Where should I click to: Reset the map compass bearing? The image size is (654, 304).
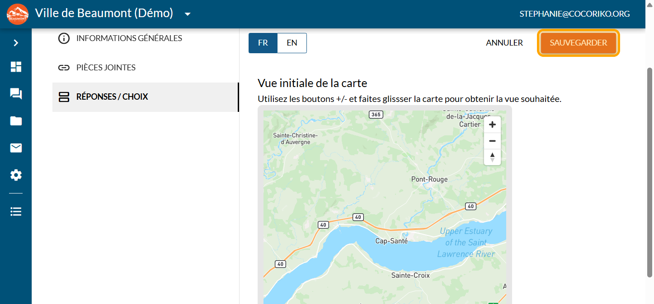tap(492, 157)
